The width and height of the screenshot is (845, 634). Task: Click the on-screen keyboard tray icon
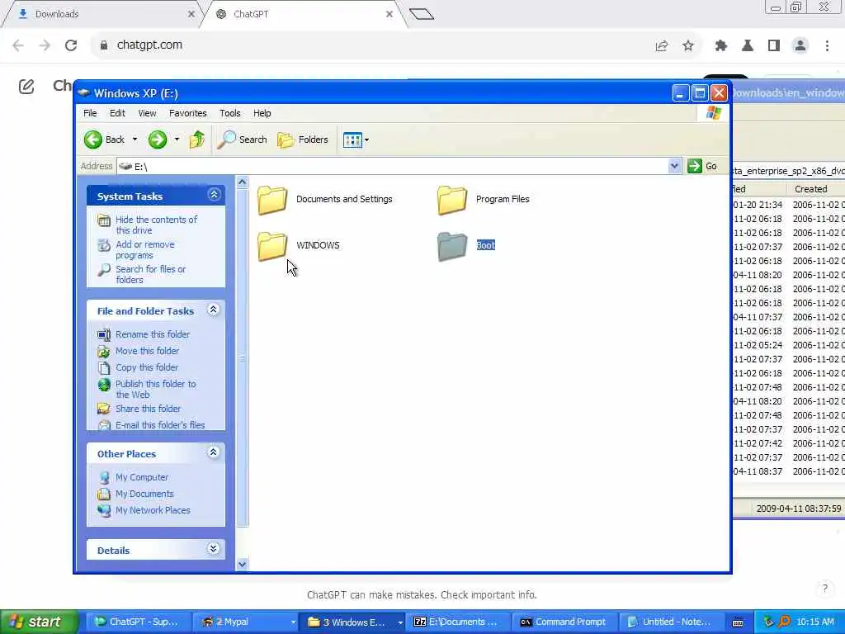pyautogui.click(x=739, y=622)
